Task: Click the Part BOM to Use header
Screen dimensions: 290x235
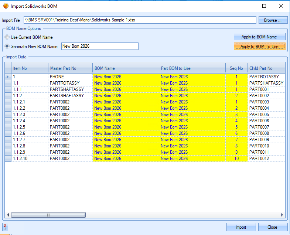Action: point(192,68)
